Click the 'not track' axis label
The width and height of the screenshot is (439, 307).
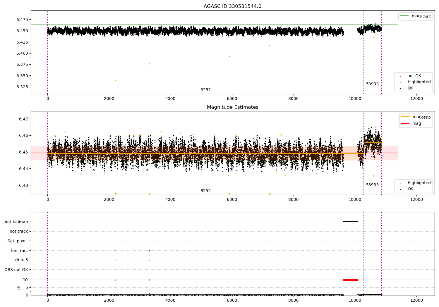pos(19,232)
